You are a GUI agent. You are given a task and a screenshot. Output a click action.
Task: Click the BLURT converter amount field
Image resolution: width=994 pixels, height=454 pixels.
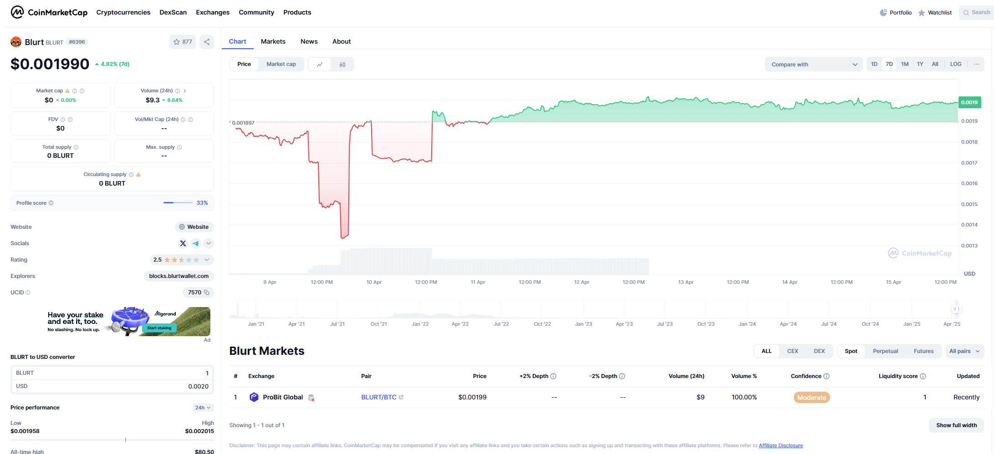coord(112,373)
